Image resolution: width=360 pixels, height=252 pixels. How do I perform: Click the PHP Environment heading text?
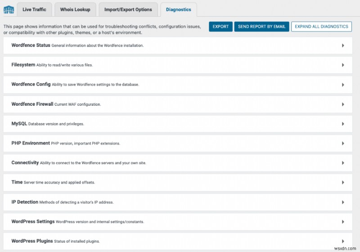(x=31, y=143)
